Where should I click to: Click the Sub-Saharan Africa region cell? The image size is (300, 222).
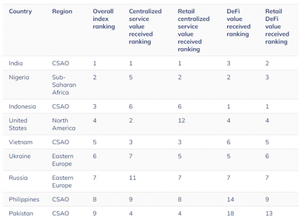64,85
